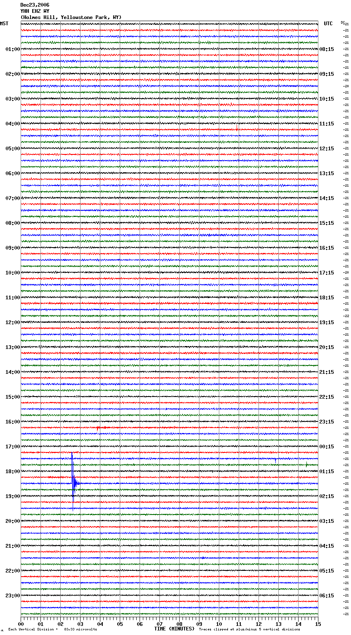
Task: Click the 22:15 UTC time label
Action: (327, 397)
